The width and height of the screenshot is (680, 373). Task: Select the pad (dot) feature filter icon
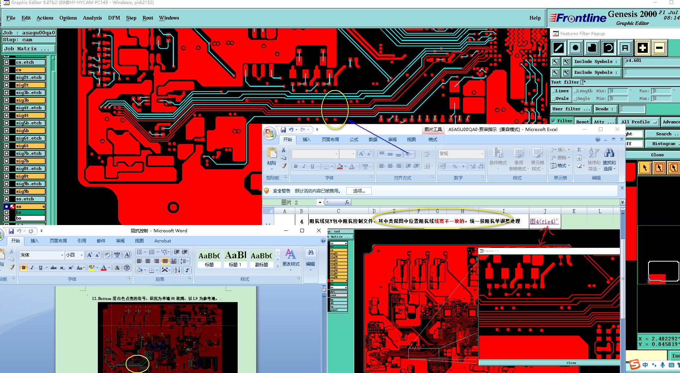pos(575,48)
